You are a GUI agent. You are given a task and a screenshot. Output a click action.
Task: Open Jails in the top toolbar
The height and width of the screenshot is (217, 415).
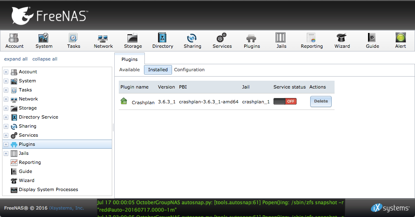click(x=281, y=41)
